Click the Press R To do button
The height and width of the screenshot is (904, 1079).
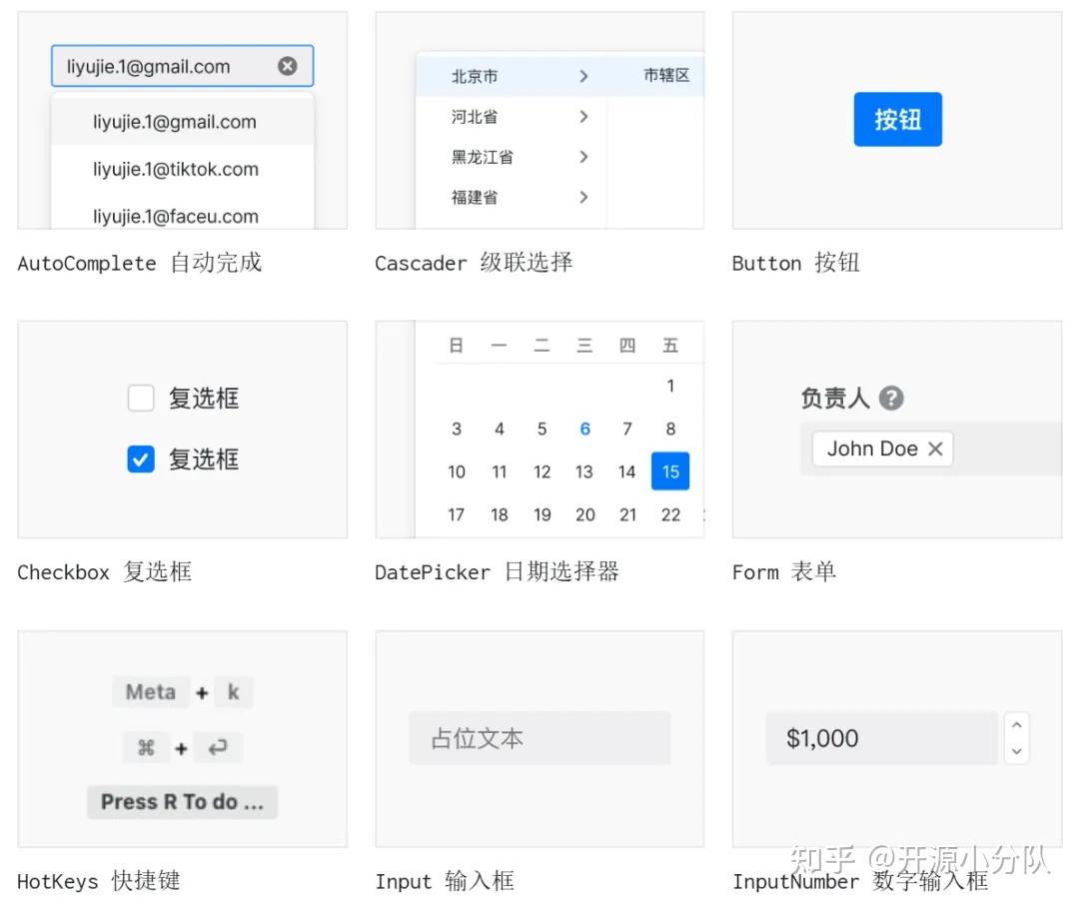[x=182, y=801]
